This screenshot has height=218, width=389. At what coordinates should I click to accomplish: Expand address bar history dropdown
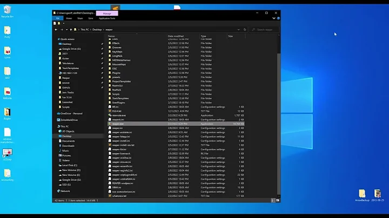click(238, 30)
